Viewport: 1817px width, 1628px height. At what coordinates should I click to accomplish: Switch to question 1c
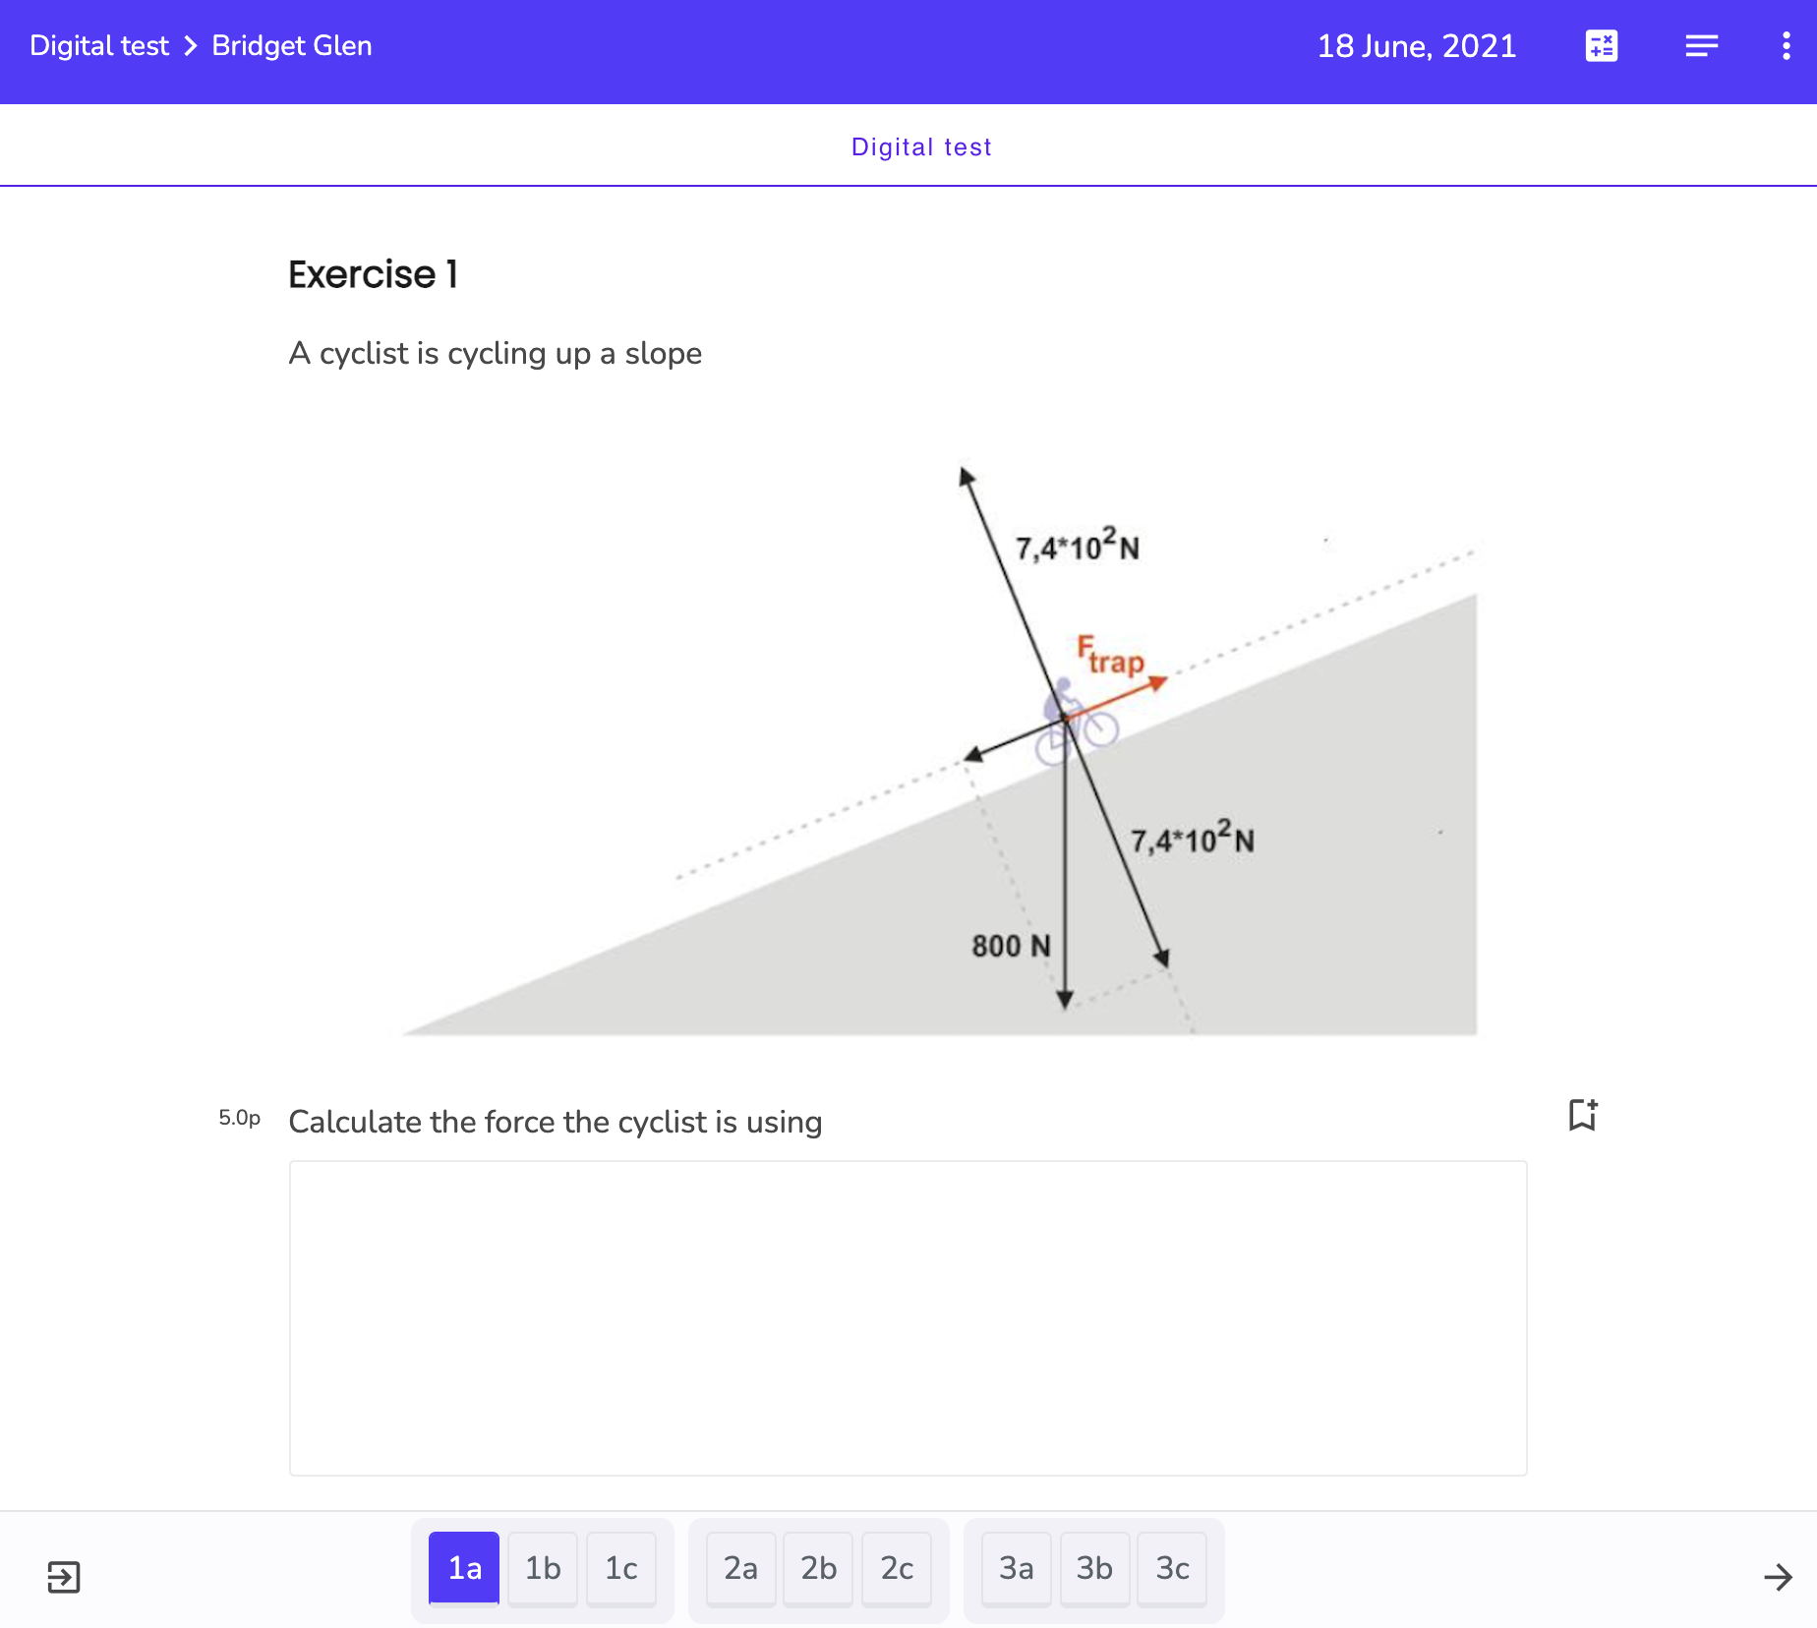tap(621, 1568)
